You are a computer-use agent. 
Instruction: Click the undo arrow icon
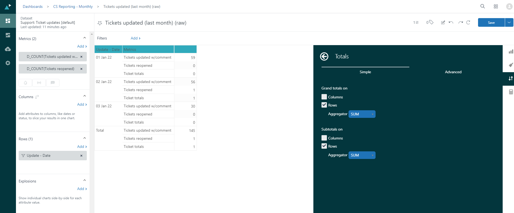tap(451, 22)
